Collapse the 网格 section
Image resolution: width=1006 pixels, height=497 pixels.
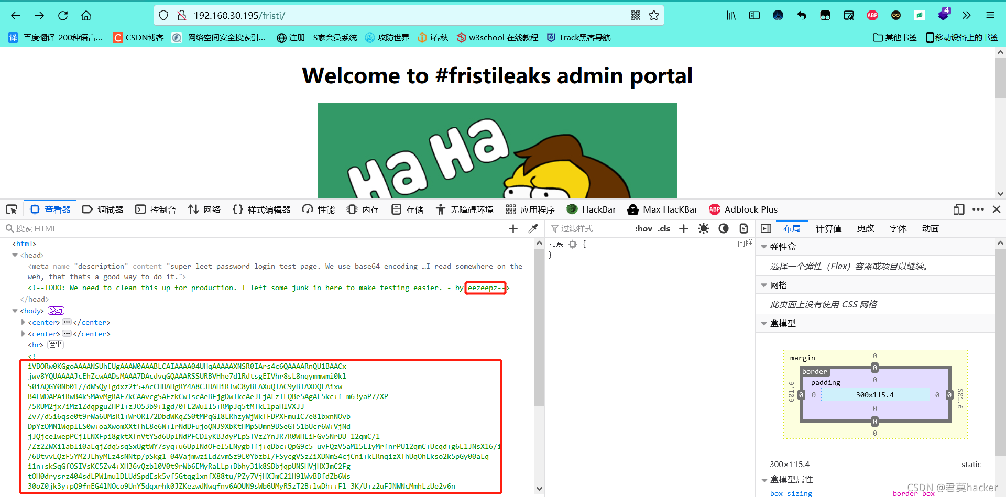[764, 285]
